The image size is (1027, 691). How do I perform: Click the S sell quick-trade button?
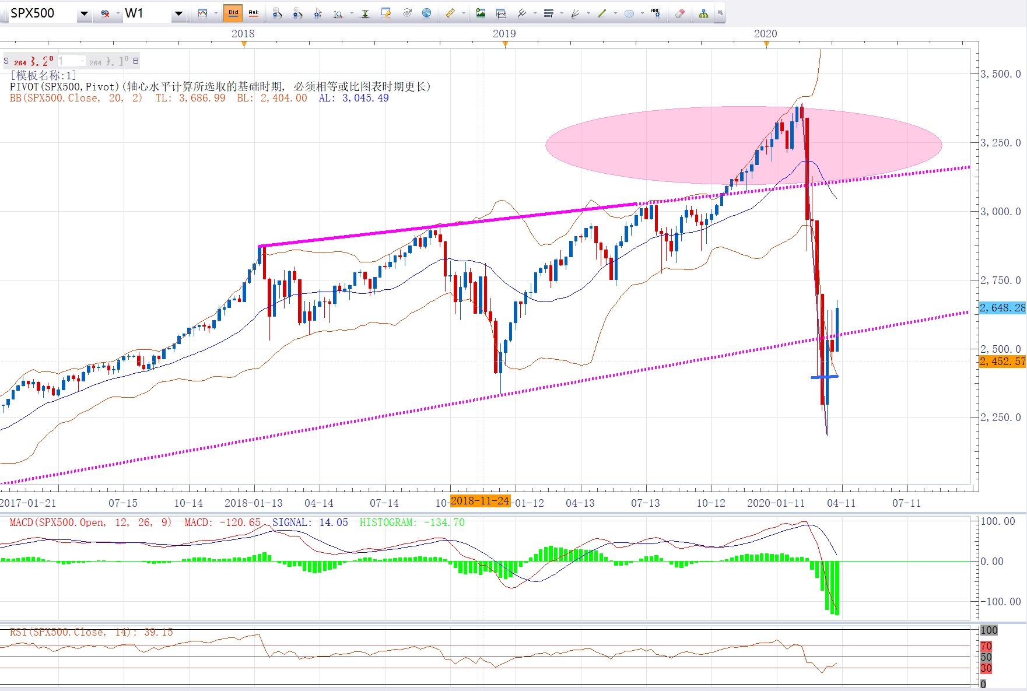6,61
